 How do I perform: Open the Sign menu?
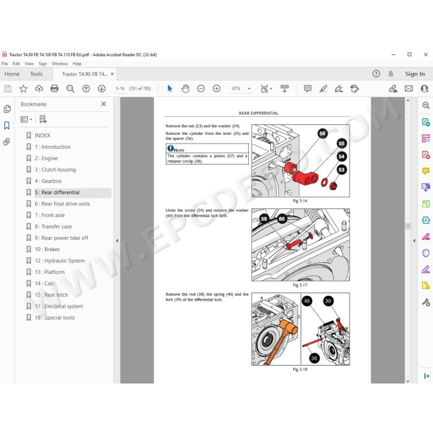[43, 64]
